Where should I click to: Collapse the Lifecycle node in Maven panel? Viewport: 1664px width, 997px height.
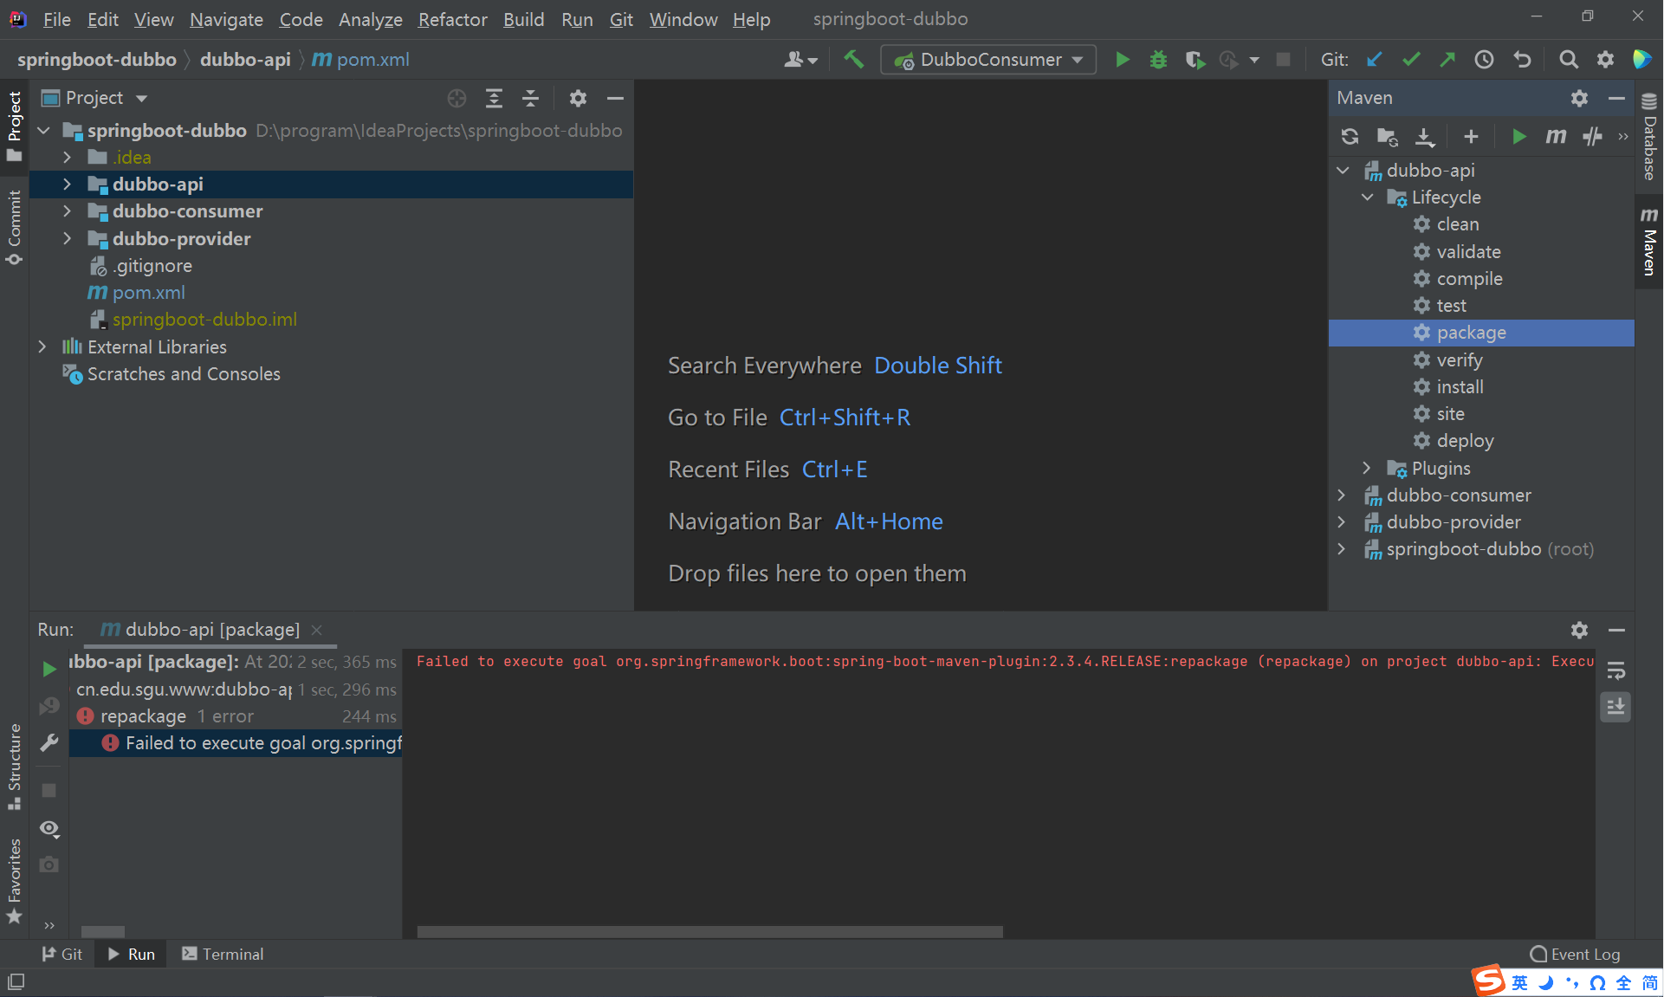[x=1367, y=197]
